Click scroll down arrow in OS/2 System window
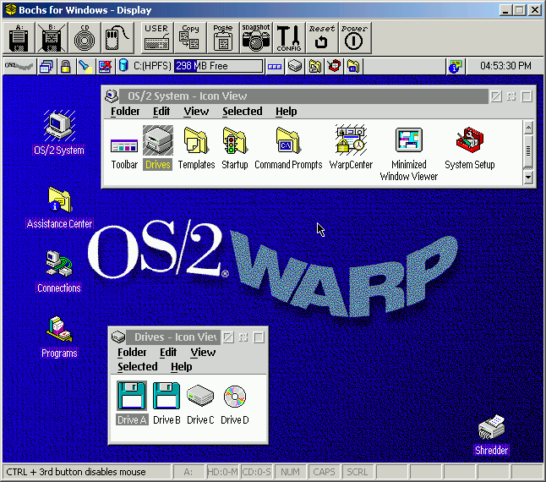Screen dimensions: 546x482 (528, 178)
